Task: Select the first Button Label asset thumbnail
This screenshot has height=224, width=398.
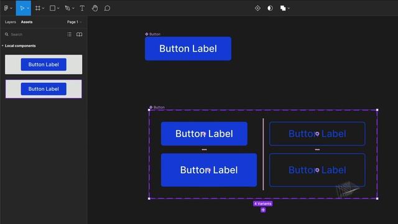Action: point(44,65)
